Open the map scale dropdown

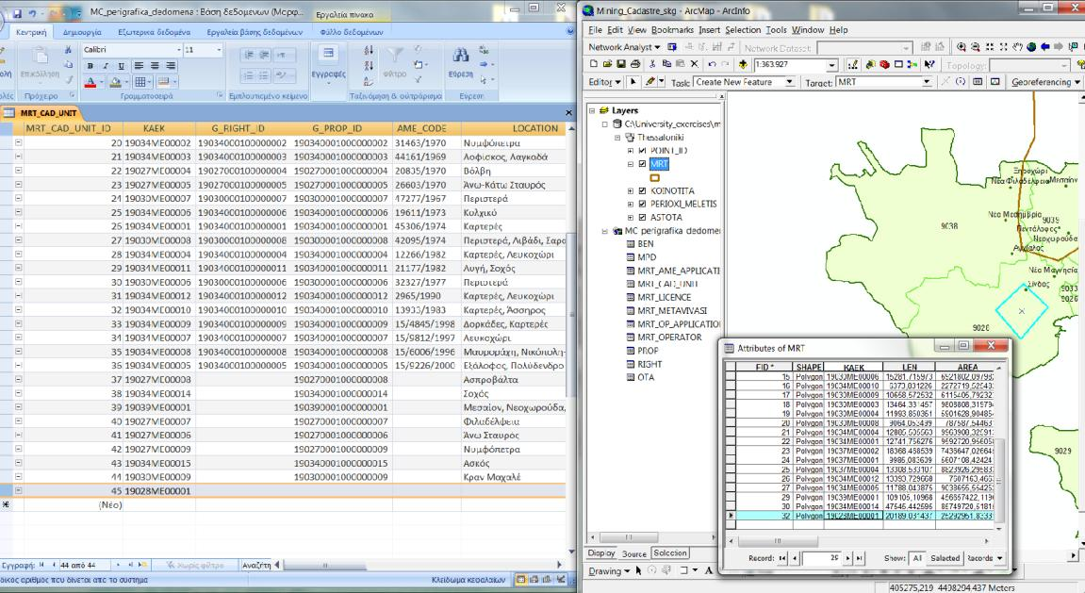tap(831, 65)
